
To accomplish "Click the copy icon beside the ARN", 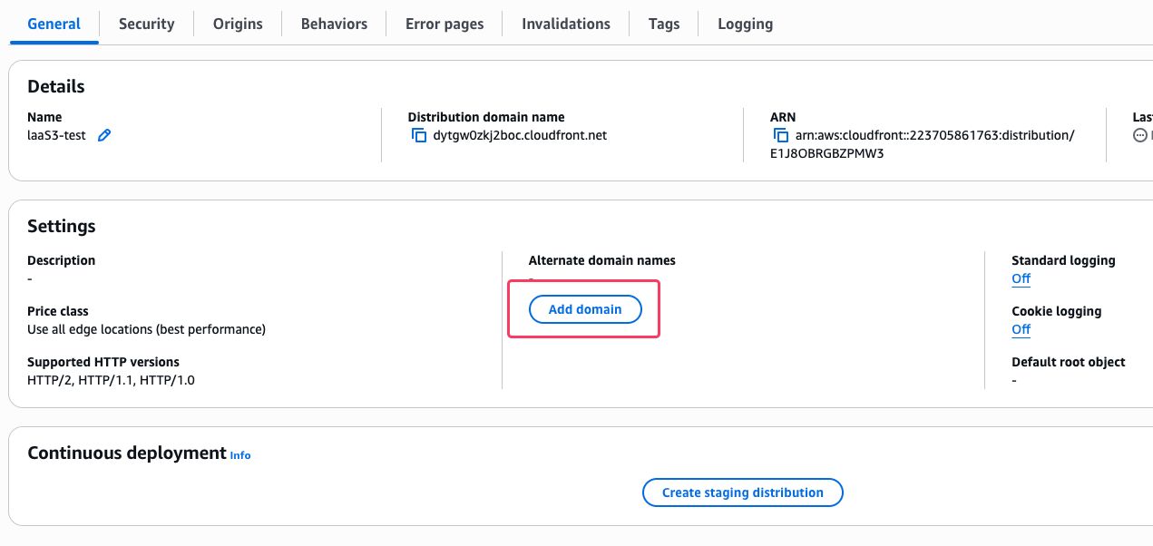I will click(780, 135).
